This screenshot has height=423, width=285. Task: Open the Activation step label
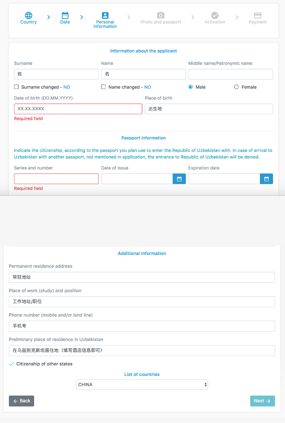tap(215, 22)
